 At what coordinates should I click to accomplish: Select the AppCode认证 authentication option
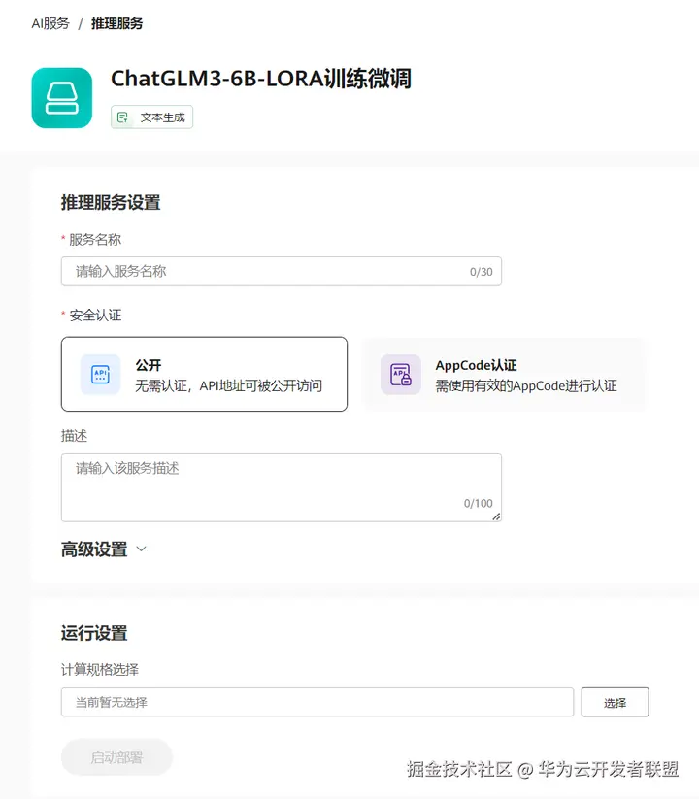pos(503,374)
